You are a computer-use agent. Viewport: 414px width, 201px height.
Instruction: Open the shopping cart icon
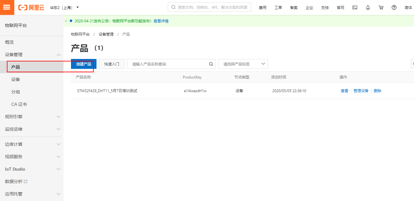tap(381, 7)
